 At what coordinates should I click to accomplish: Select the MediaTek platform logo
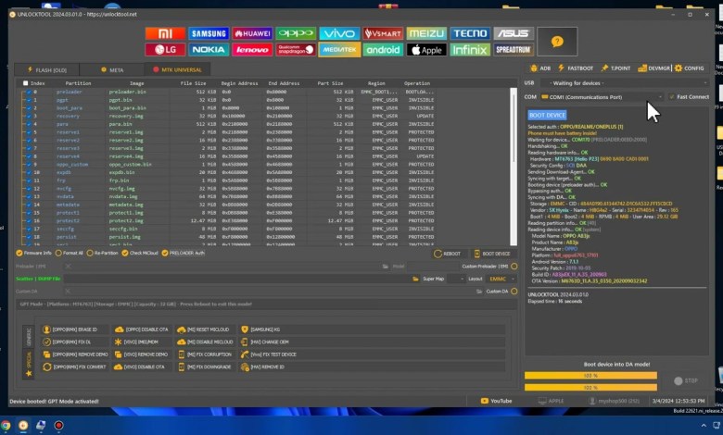pyautogui.click(x=339, y=50)
